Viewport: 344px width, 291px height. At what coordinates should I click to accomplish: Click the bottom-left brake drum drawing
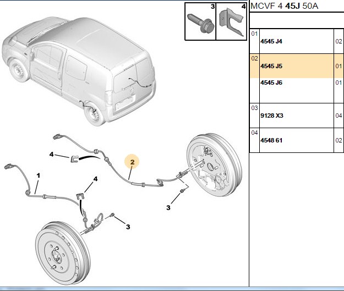point(63,253)
